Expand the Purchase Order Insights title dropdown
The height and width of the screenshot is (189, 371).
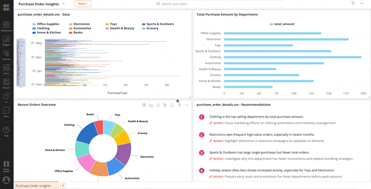coord(64,4)
